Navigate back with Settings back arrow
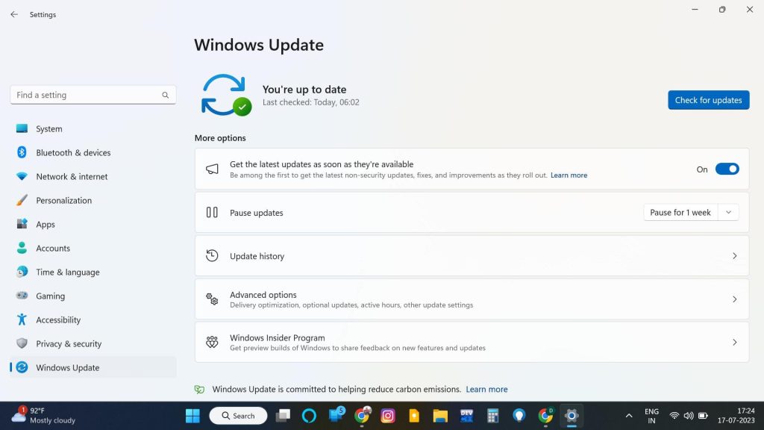 pos(14,14)
